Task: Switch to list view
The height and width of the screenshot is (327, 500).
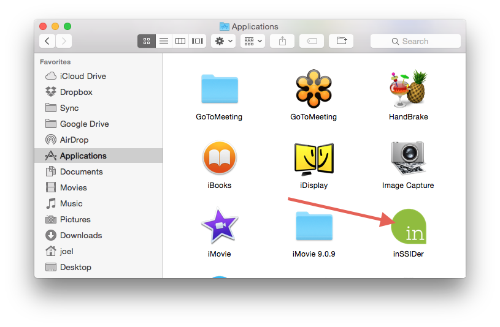Action: [x=164, y=41]
